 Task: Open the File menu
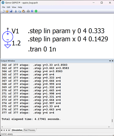click(4, 7)
